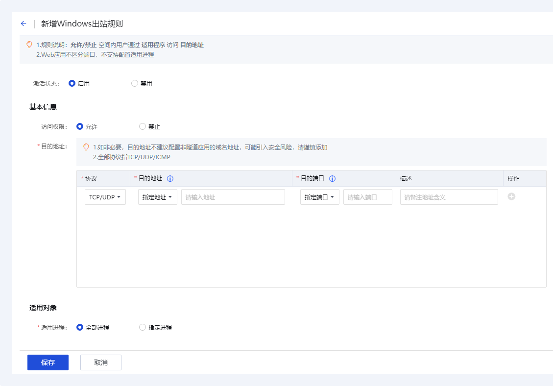Focus the 请输入地址 input field

coord(233,197)
